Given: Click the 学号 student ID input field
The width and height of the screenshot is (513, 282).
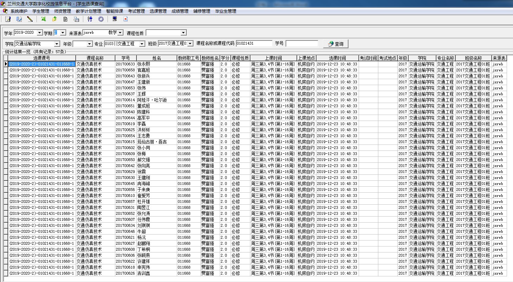Looking at the screenshot, I should click(x=301, y=44).
